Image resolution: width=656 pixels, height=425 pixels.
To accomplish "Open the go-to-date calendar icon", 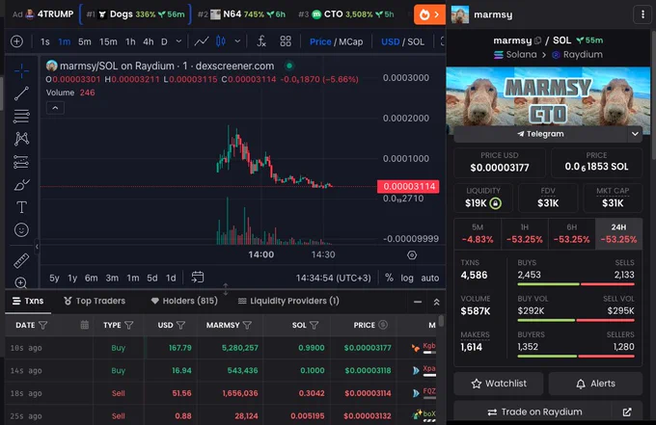I will tap(198, 277).
